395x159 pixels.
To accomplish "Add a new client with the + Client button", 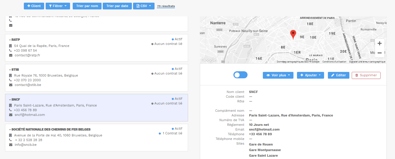I will pyautogui.click(x=34, y=6).
